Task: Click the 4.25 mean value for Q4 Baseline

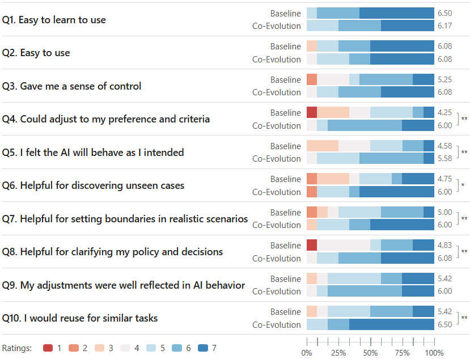Action: (x=445, y=113)
